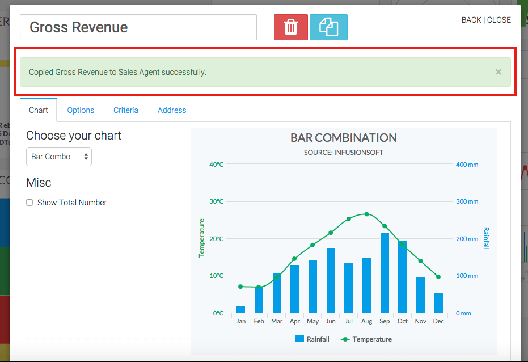Click the August temperature data point
This screenshot has height=362, width=528.
(367, 214)
